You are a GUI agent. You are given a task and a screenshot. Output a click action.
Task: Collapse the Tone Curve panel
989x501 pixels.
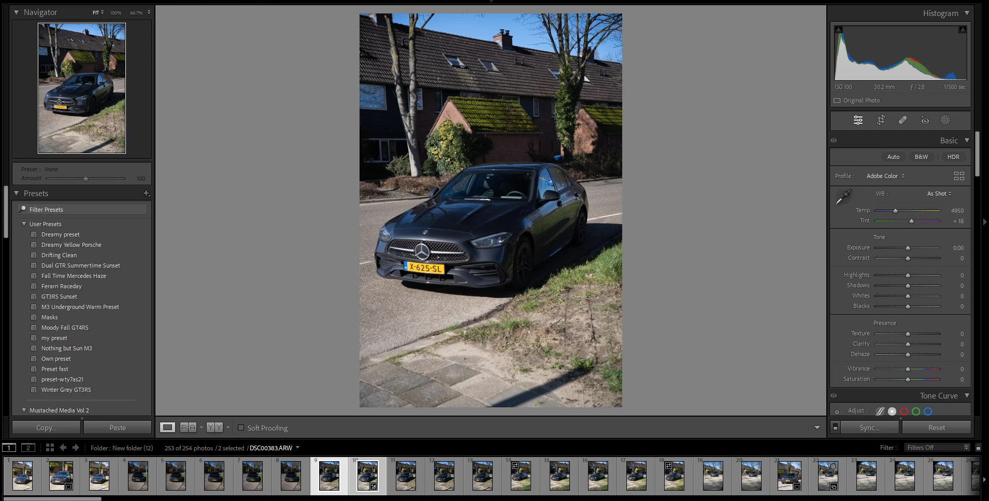[967, 395]
